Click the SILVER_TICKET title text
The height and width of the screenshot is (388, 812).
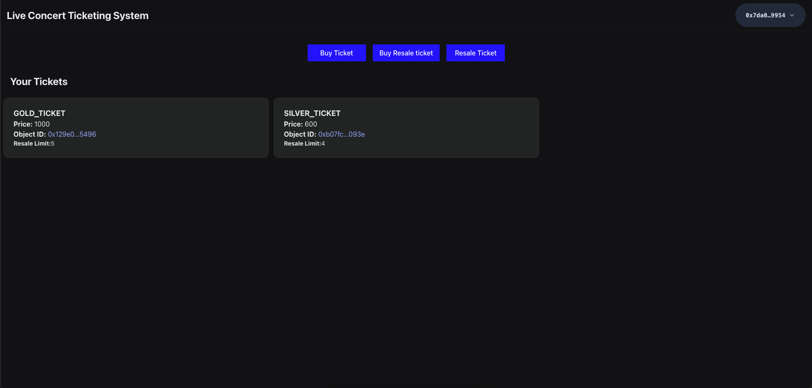click(x=312, y=113)
